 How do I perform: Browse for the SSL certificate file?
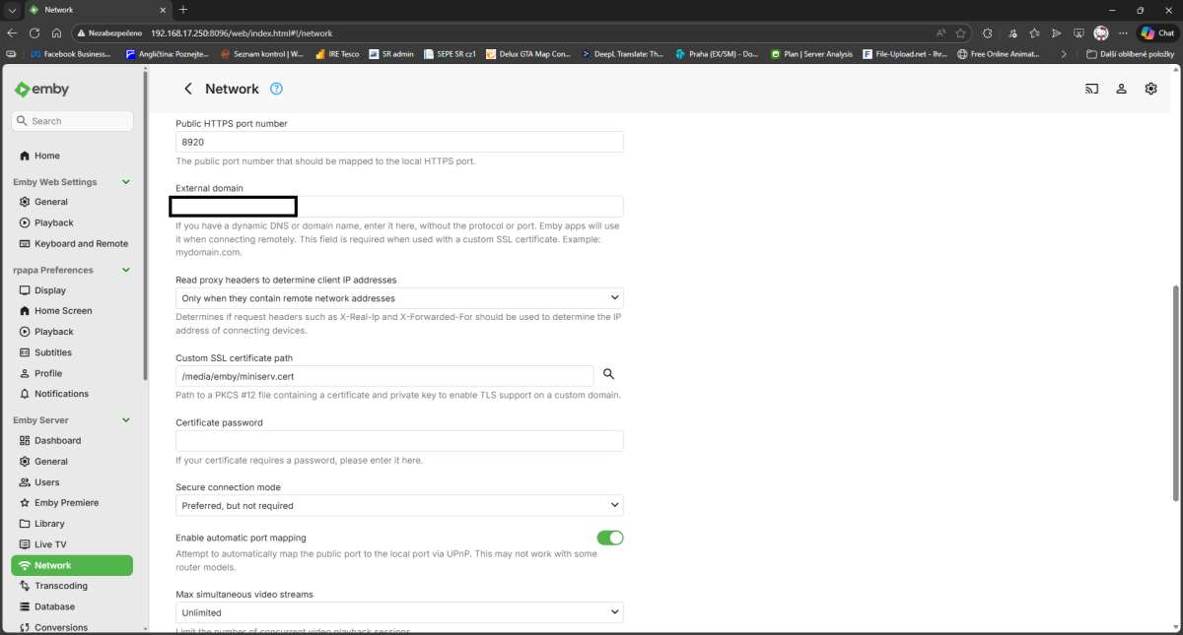tap(608, 374)
